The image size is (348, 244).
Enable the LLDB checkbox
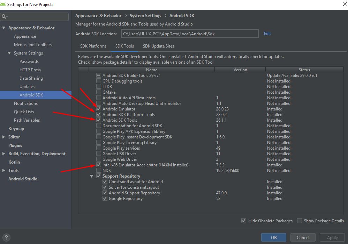point(99,86)
